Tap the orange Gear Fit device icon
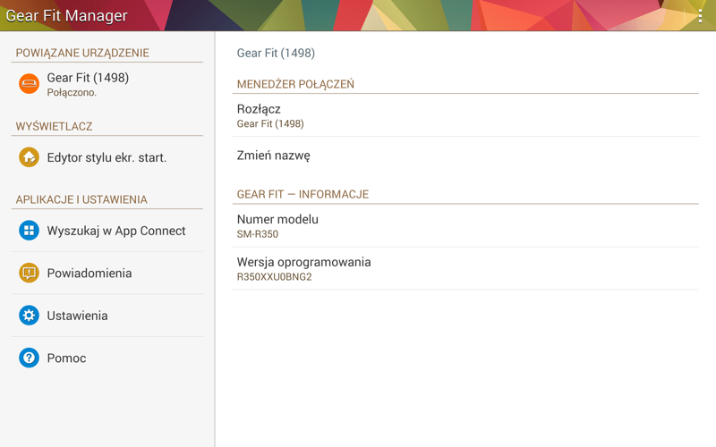716x447 pixels. pos(29,84)
